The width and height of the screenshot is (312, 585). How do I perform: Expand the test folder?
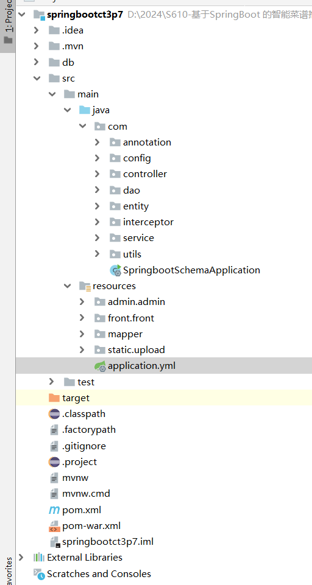click(x=52, y=382)
